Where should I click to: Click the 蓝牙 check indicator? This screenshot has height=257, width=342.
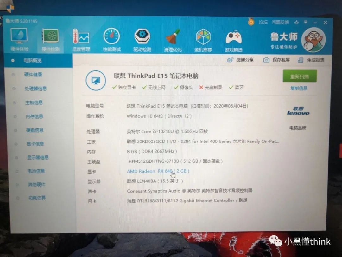coord(236,88)
